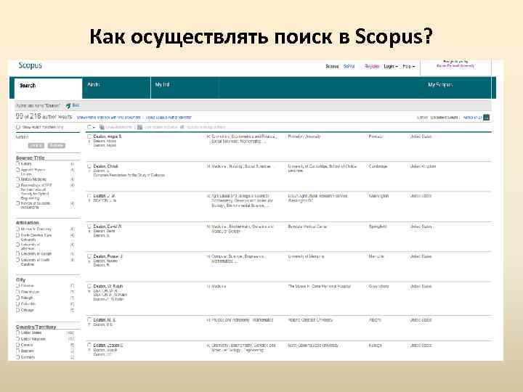
Task: Check the United States country filter
Action: tap(18, 332)
